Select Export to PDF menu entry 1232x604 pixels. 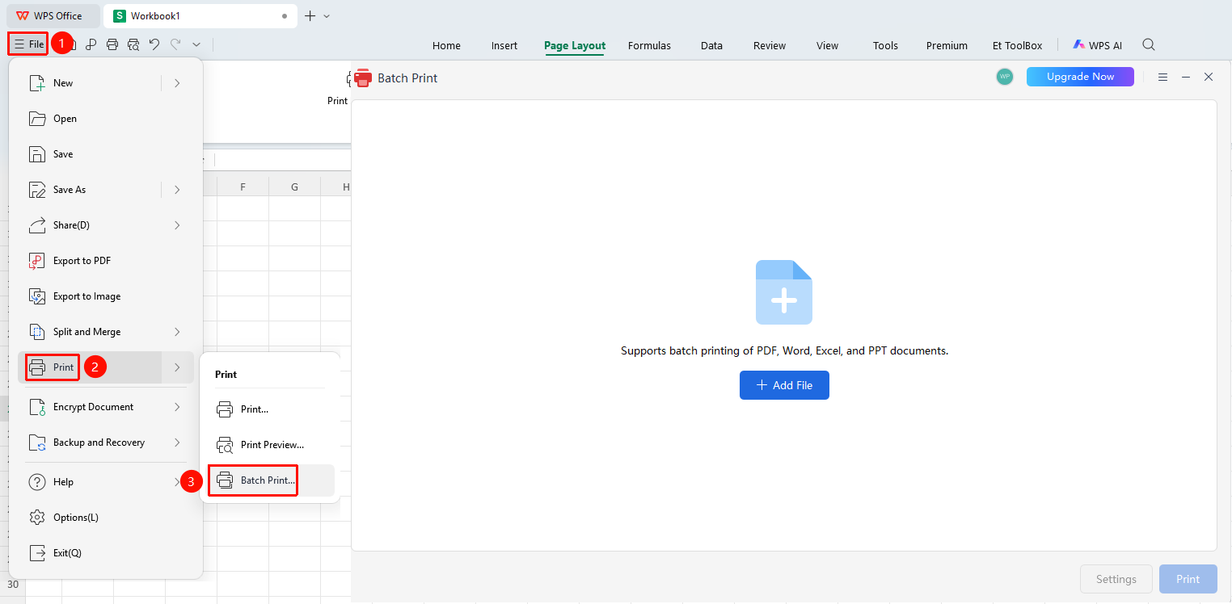tap(106, 261)
